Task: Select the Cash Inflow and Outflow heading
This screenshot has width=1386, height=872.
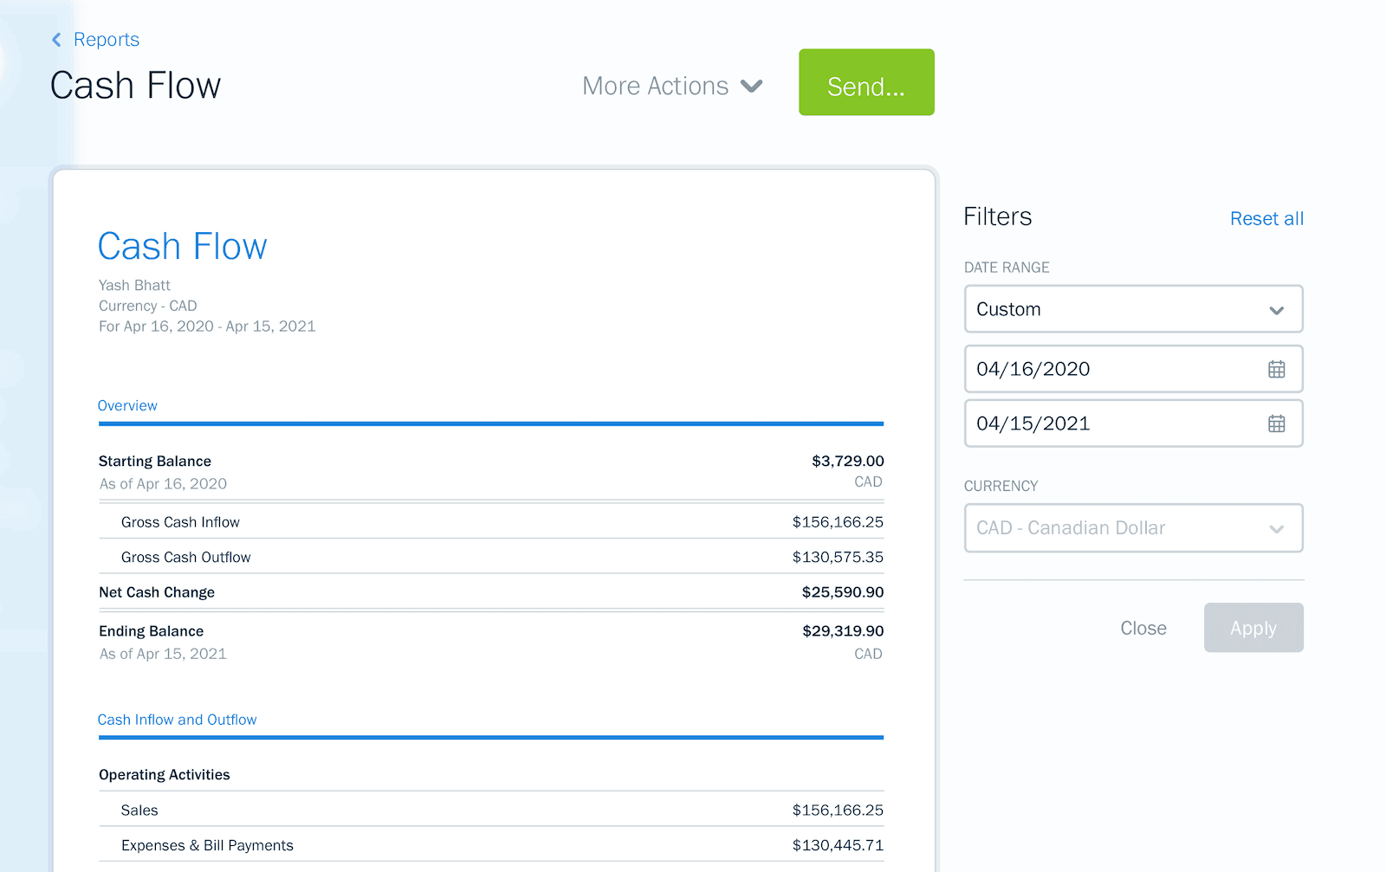Action: [177, 720]
